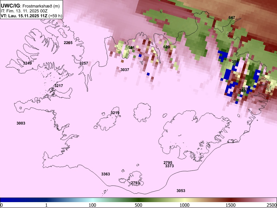
Task: Click the color scale label 1000
Action: point(184,205)
